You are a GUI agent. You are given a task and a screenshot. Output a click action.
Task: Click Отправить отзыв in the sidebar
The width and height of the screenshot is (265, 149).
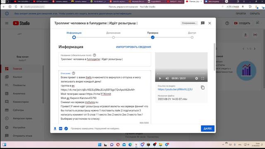[x=22, y=136]
